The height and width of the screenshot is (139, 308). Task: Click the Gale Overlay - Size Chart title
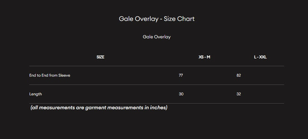(x=157, y=19)
